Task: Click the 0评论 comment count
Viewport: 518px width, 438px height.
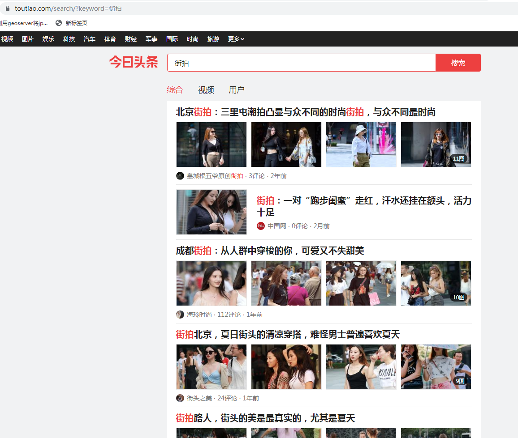Action: tap(300, 226)
